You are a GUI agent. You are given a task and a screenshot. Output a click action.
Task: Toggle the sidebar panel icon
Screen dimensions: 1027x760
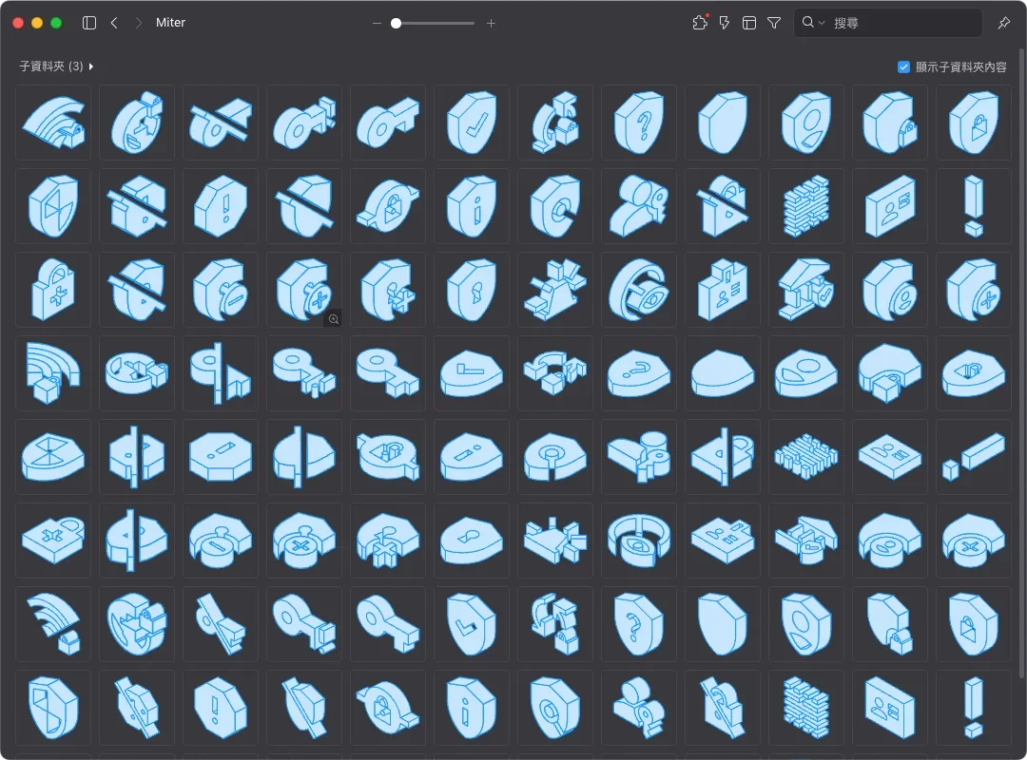(89, 23)
